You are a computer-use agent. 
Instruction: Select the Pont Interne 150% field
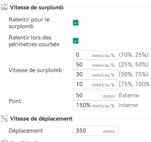tap(96, 105)
